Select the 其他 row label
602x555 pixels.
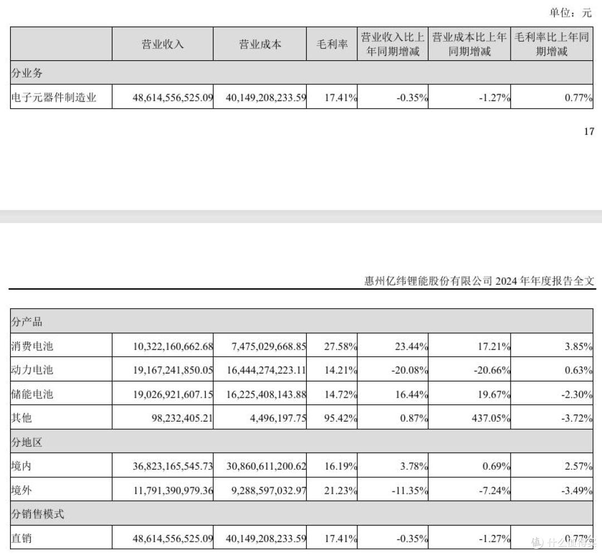(22, 417)
